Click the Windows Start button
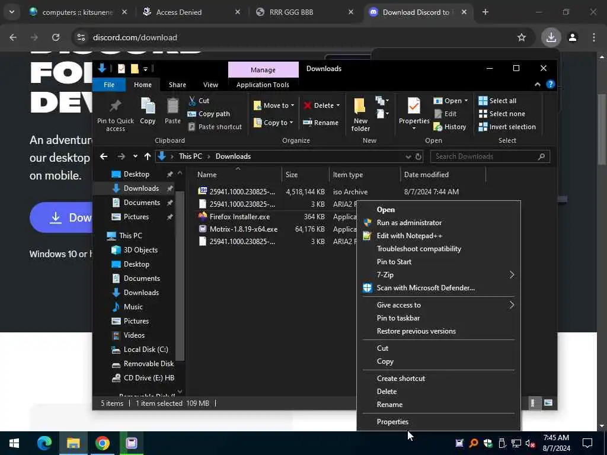Screen dimensions: 607x455 [14, 443]
